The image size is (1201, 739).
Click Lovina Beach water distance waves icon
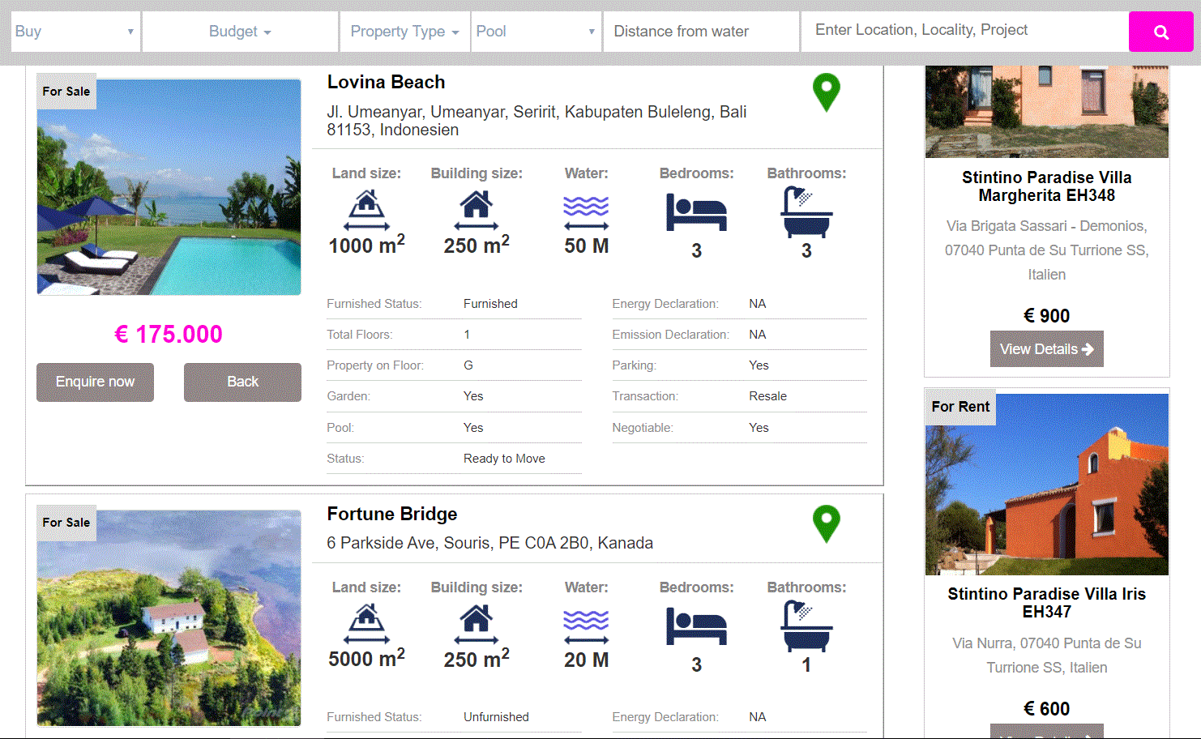[586, 213]
